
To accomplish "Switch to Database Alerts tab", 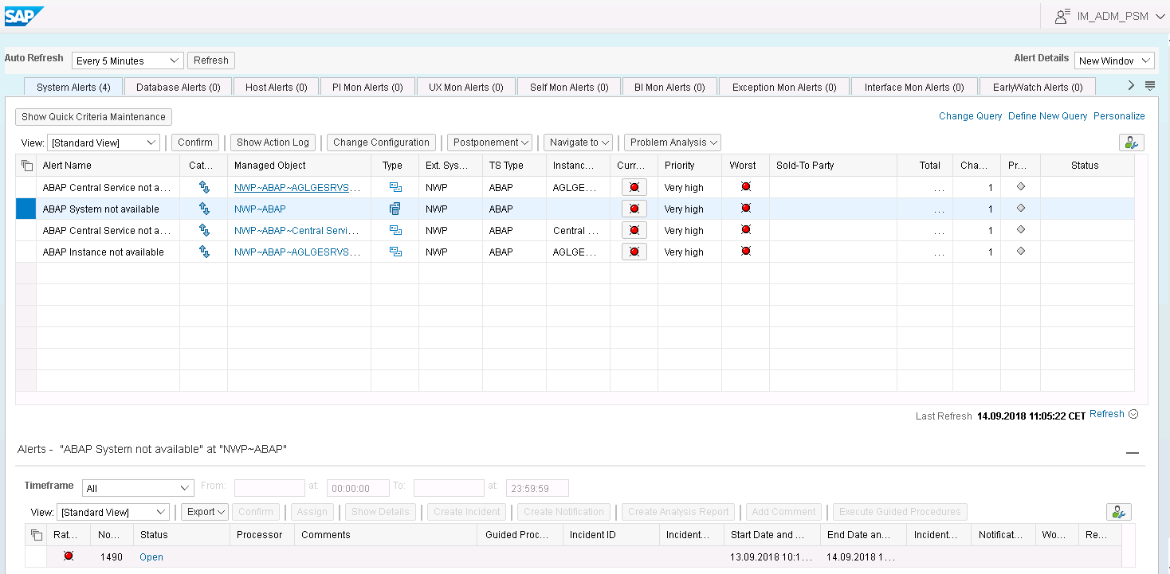I will coord(178,88).
